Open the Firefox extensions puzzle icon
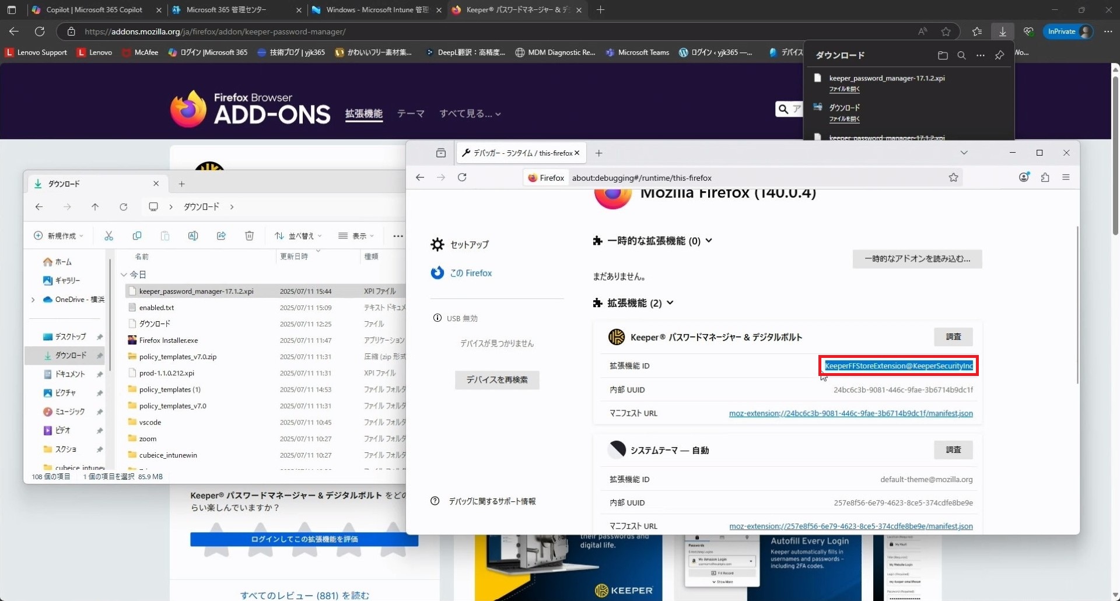The width and height of the screenshot is (1120, 601). (1045, 178)
